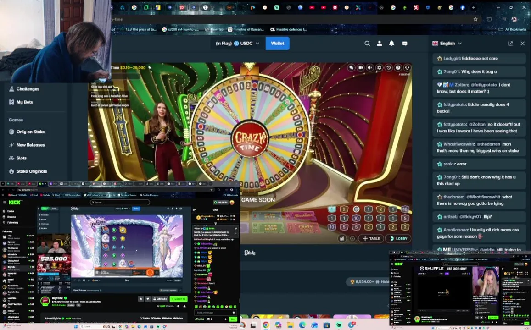Select Only on Stake games
Image resolution: width=531 pixels, height=330 pixels.
pos(27,132)
